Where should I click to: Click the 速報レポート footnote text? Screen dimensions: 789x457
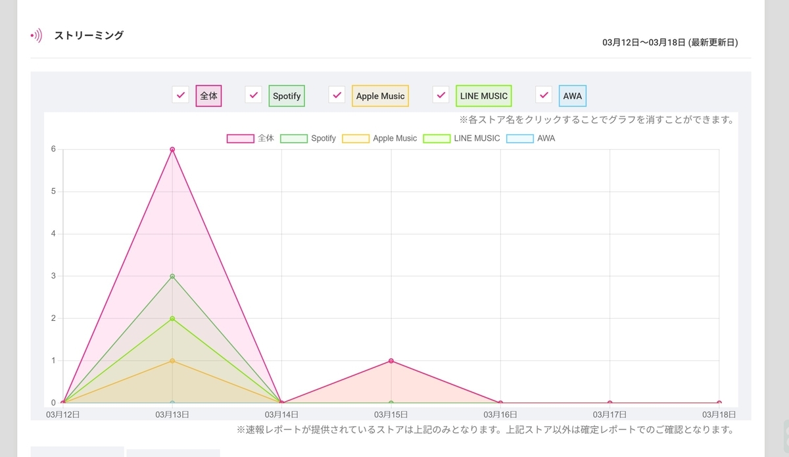click(x=485, y=430)
